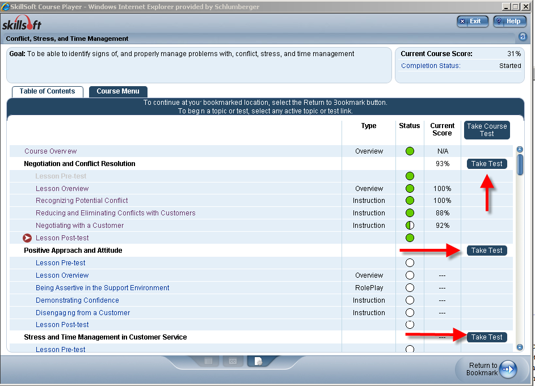This screenshot has height=386, width=535.
Task: Open Negotiating with a Customer topic
Action: 80,226
